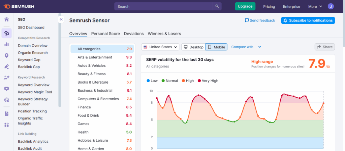The image size is (345, 151).
Task: Open Pricing in top navigation
Action: pos(269,7)
